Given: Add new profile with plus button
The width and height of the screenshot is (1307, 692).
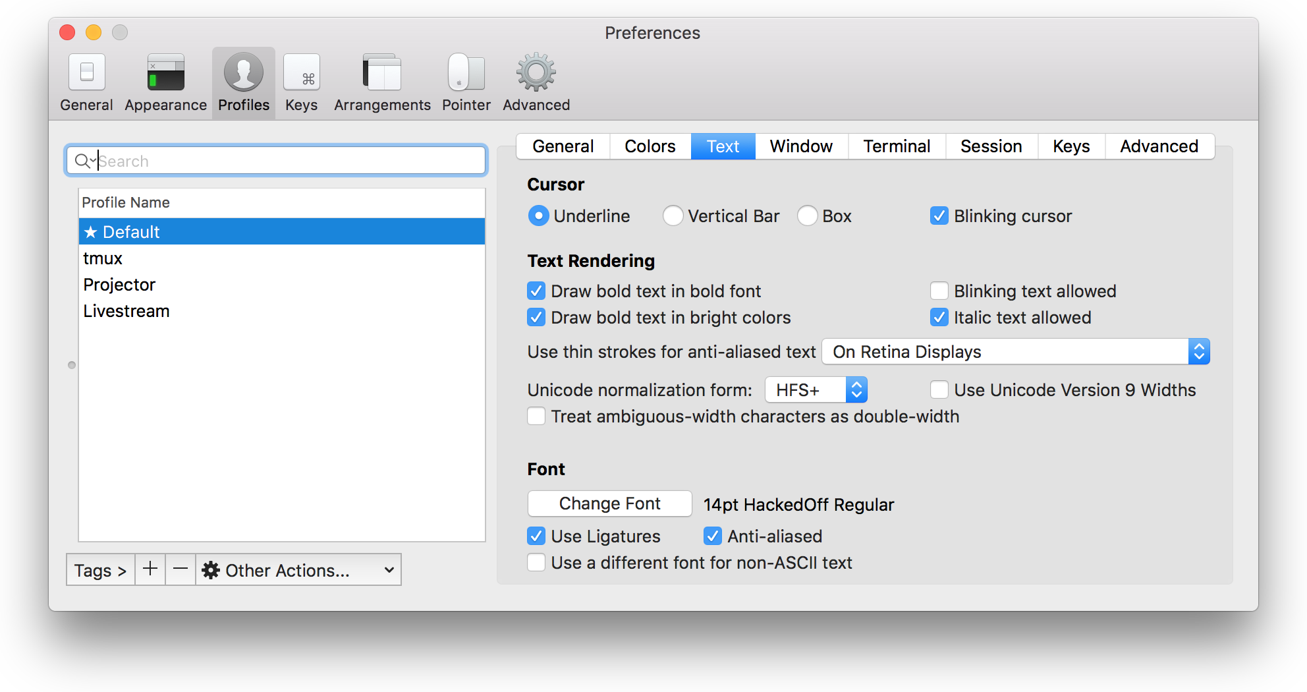Looking at the screenshot, I should click(150, 569).
